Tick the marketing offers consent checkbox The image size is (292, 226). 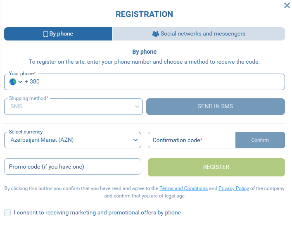click(x=7, y=213)
